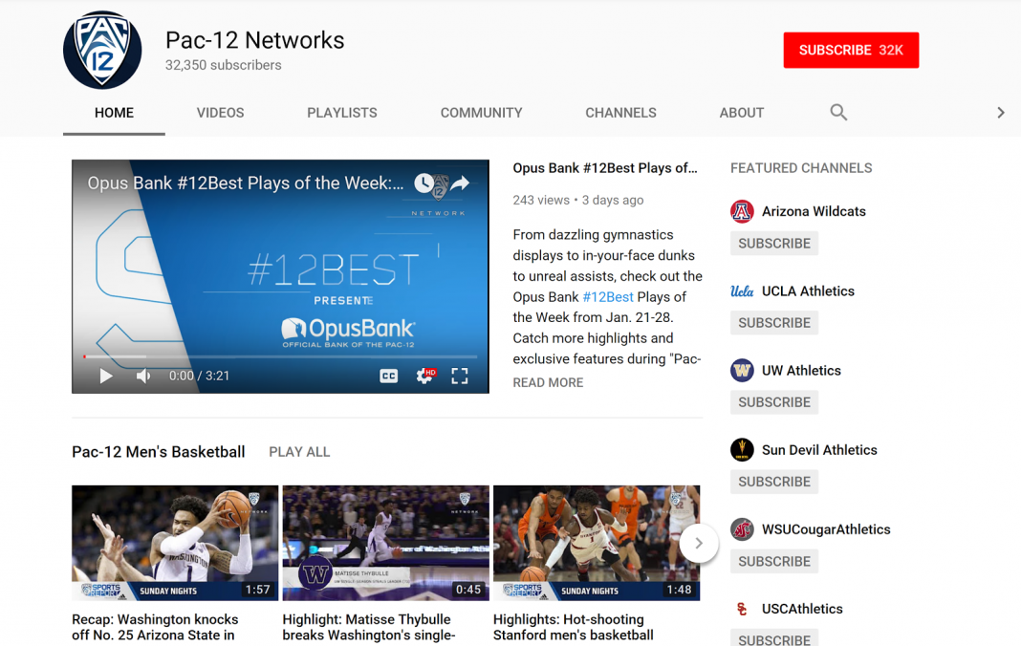Screen dimensions: 1021x646
Task: Click the Pac-12 Networks channel title
Action: pos(254,40)
